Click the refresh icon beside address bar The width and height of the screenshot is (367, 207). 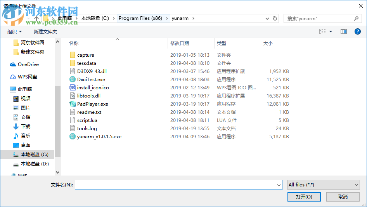point(275,18)
